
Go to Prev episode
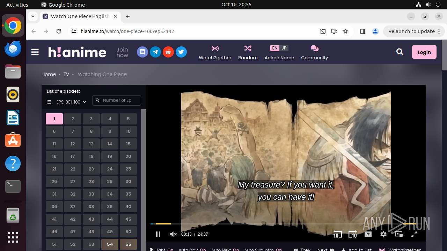click(x=302, y=249)
